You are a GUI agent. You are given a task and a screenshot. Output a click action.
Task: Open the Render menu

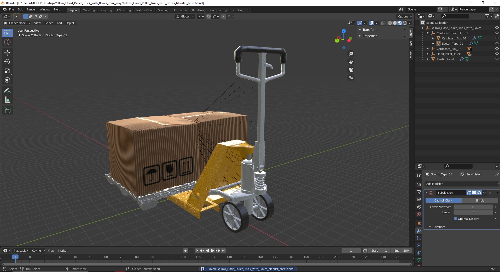[31, 9]
